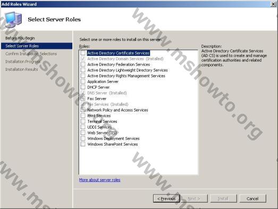Screen dimensions: 278x209
Task: Enable the Web Server (IIS) checkbox
Action: point(83,133)
